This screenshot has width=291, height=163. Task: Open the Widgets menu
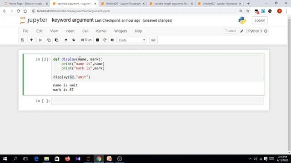coord(120,31)
